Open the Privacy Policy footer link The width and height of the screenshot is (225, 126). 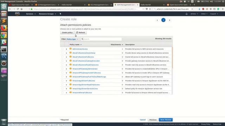(205, 124)
